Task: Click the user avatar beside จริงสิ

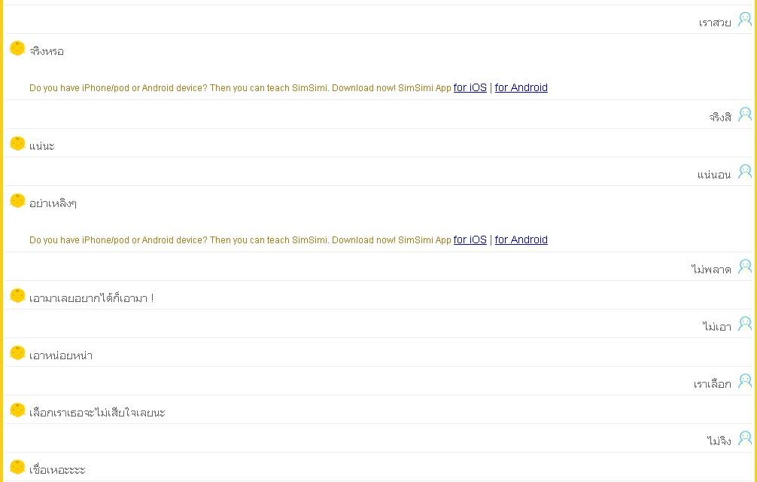Action: [x=745, y=114]
